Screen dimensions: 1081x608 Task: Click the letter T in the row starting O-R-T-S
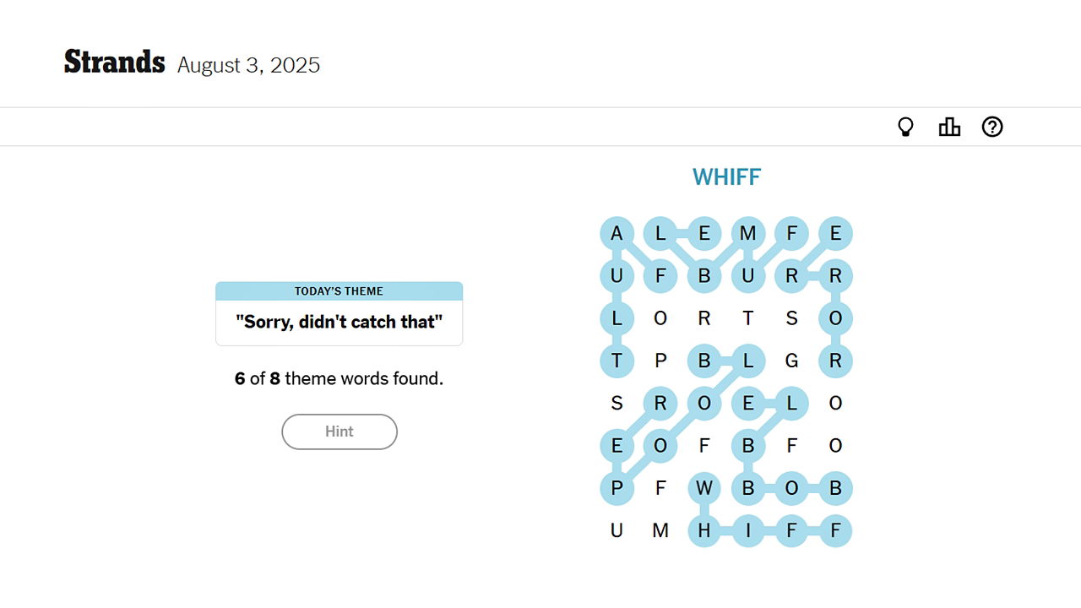748,318
